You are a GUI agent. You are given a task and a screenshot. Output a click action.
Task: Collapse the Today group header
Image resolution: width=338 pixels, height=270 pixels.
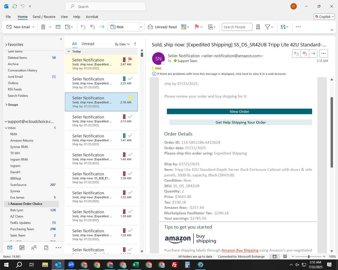click(69, 51)
